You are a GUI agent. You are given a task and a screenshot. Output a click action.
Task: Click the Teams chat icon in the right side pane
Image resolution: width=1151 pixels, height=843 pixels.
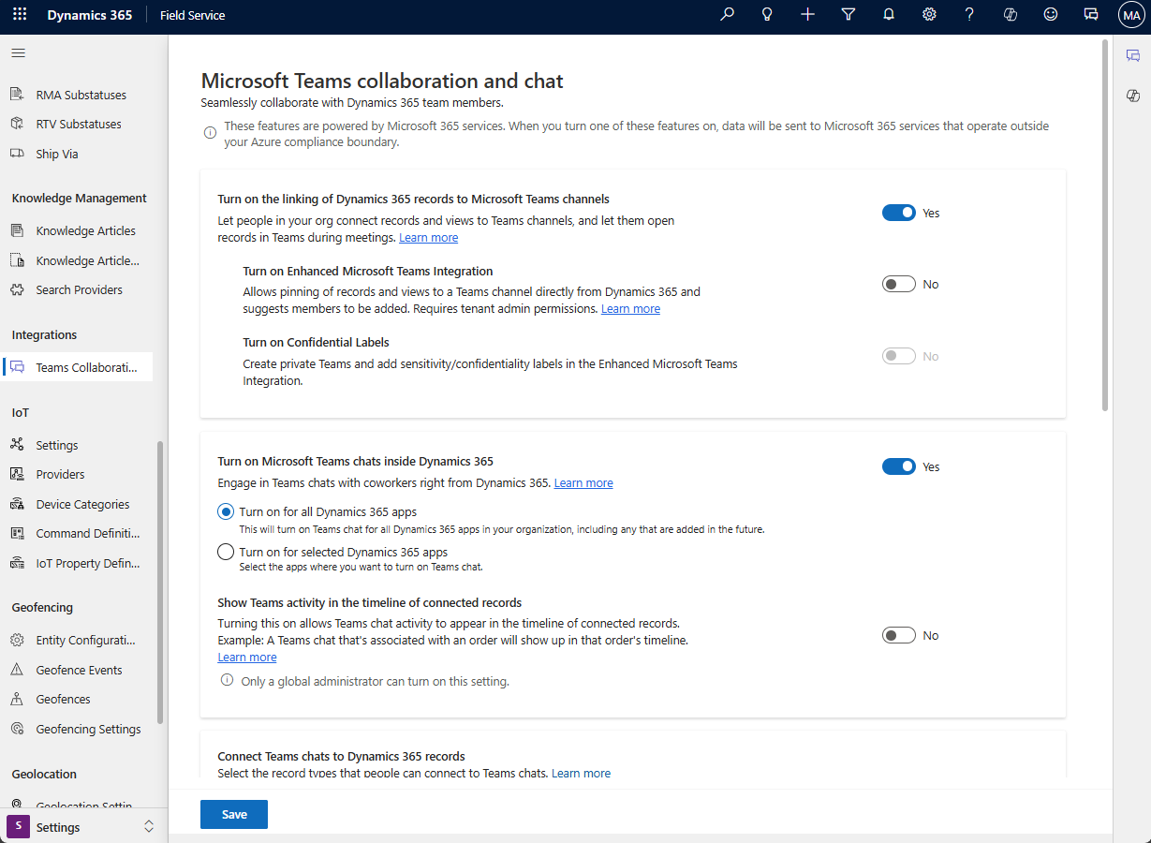click(x=1133, y=56)
